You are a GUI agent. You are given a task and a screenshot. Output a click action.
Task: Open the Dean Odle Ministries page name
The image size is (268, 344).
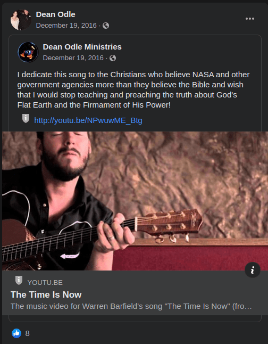[x=82, y=47]
